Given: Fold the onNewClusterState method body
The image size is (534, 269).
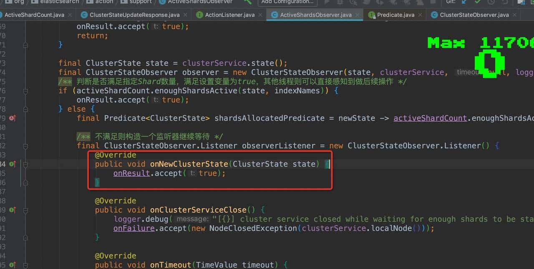Looking at the screenshot, I should [25, 164].
